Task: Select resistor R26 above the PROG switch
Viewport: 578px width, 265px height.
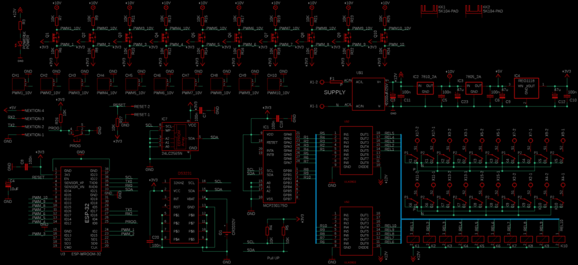Action: pyautogui.click(x=61, y=118)
